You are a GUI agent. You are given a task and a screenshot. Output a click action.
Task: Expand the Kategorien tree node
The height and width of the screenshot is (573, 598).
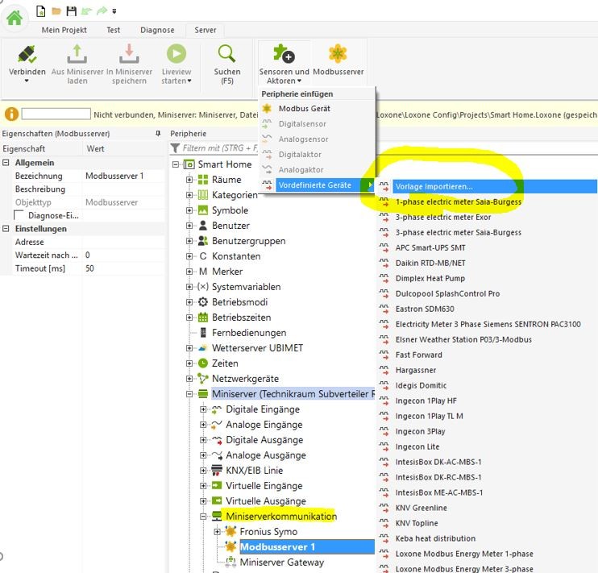189,195
